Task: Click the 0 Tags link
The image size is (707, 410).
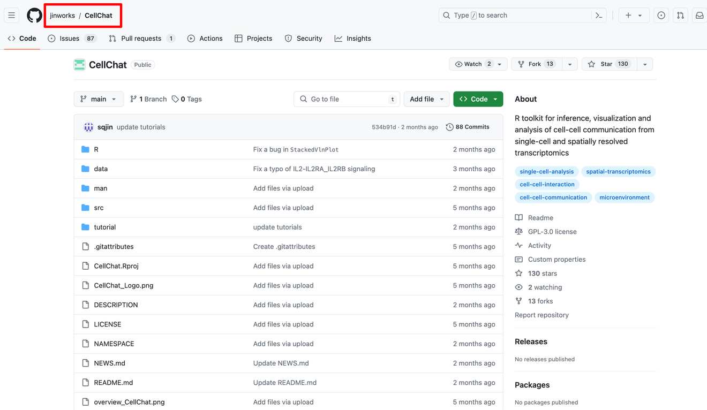Action: (187, 99)
